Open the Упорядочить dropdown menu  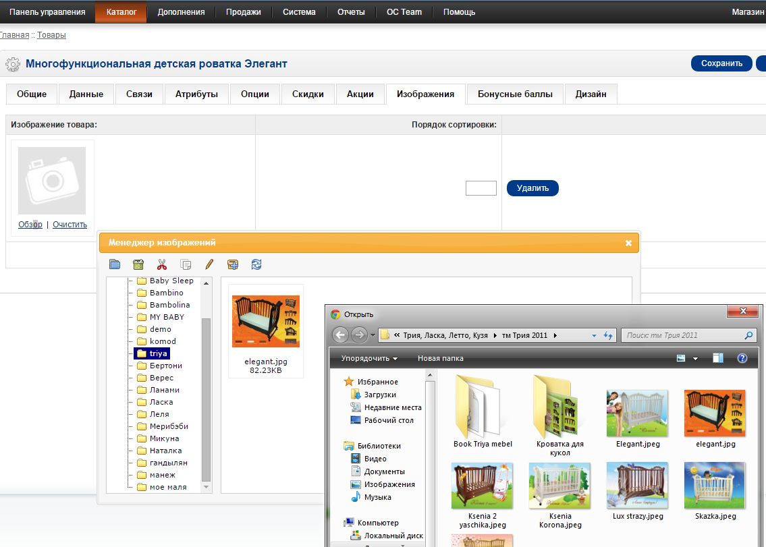click(369, 358)
